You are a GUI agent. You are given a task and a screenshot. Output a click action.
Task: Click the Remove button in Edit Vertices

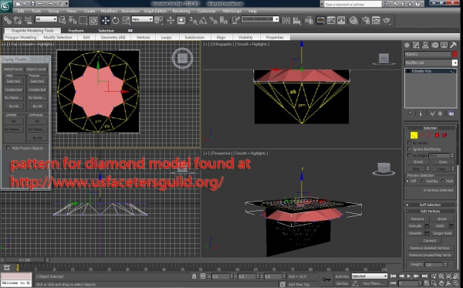click(417, 219)
